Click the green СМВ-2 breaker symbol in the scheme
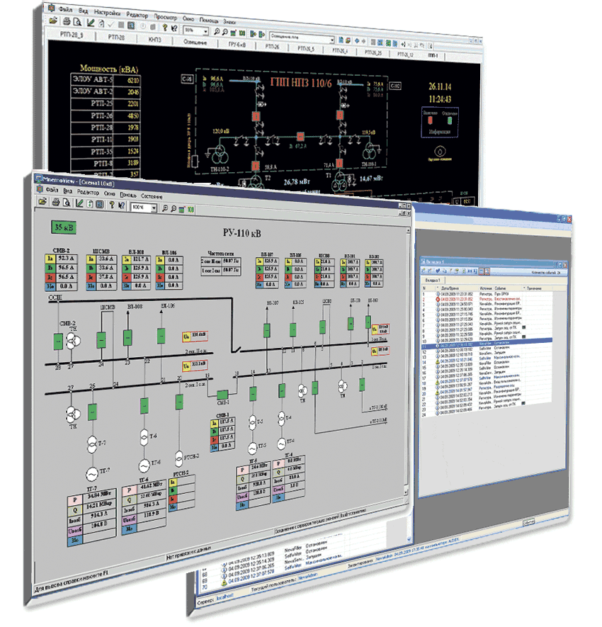Viewport: 602px width, 627px height. click(58, 342)
